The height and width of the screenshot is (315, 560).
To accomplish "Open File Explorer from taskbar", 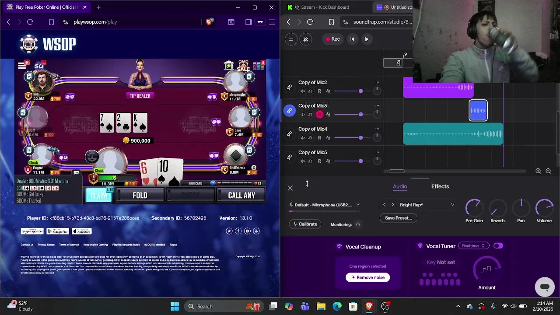I will pyautogui.click(x=321, y=306).
